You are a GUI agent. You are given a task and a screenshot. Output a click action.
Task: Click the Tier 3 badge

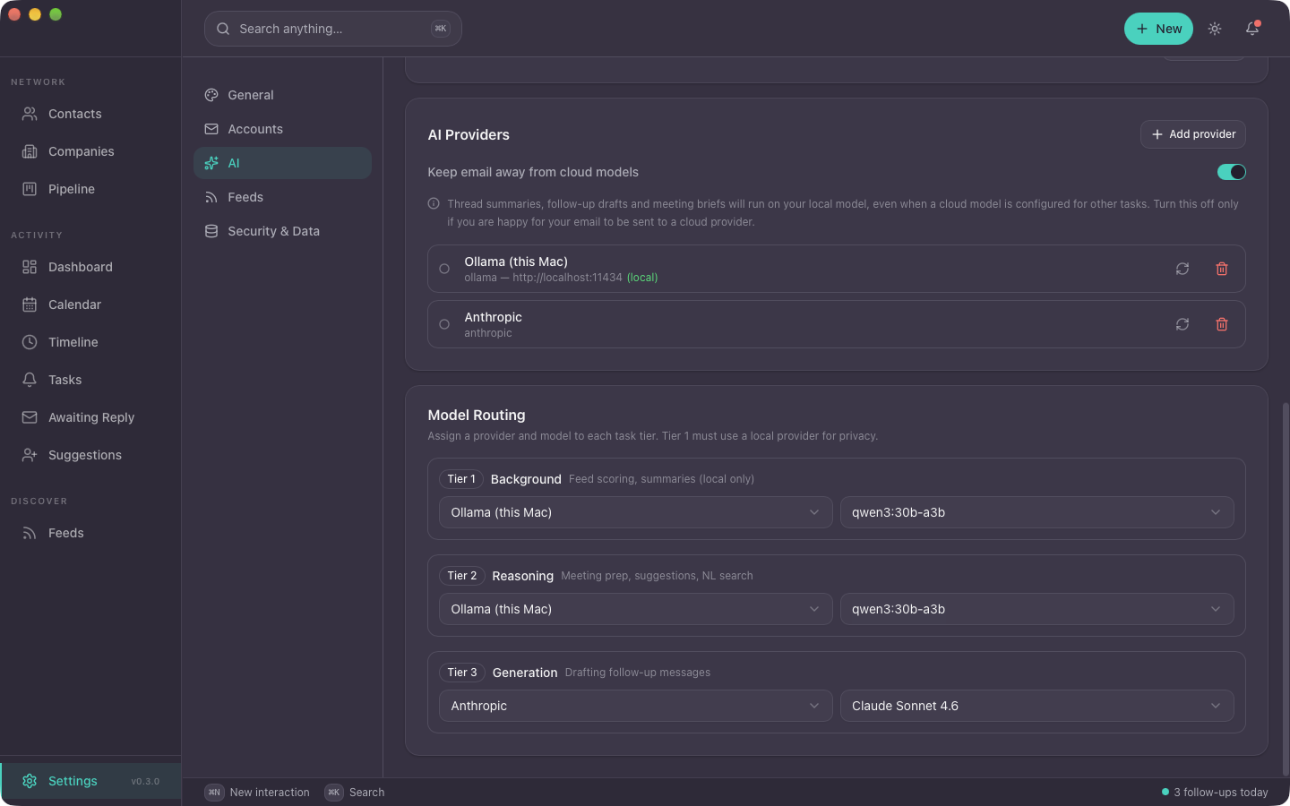462,673
